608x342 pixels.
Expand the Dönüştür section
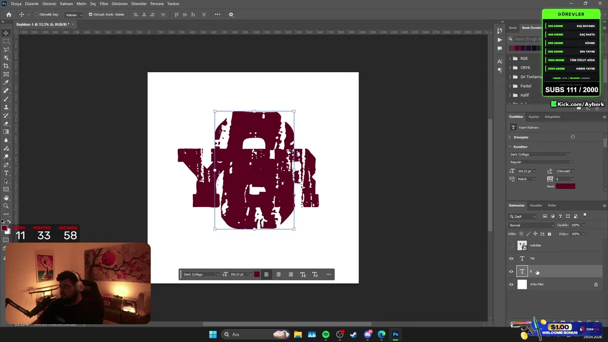point(511,137)
